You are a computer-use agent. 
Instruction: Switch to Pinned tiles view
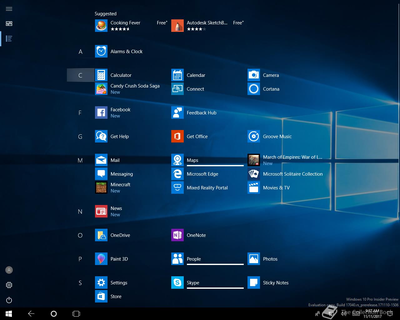[9, 24]
